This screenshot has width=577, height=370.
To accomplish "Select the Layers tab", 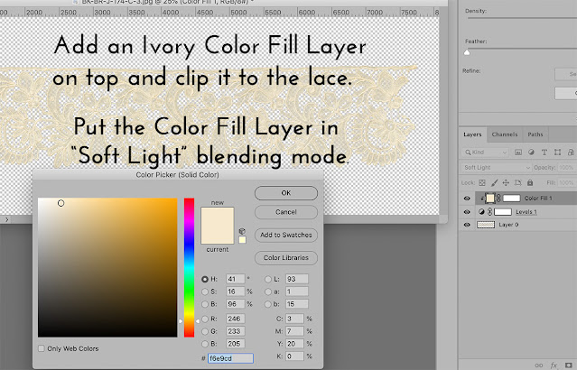I will click(472, 134).
